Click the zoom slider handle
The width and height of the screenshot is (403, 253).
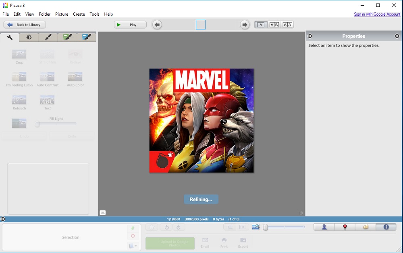266,227
